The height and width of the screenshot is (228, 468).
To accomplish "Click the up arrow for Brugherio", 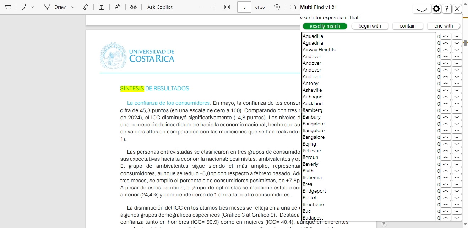I will 446,205.
